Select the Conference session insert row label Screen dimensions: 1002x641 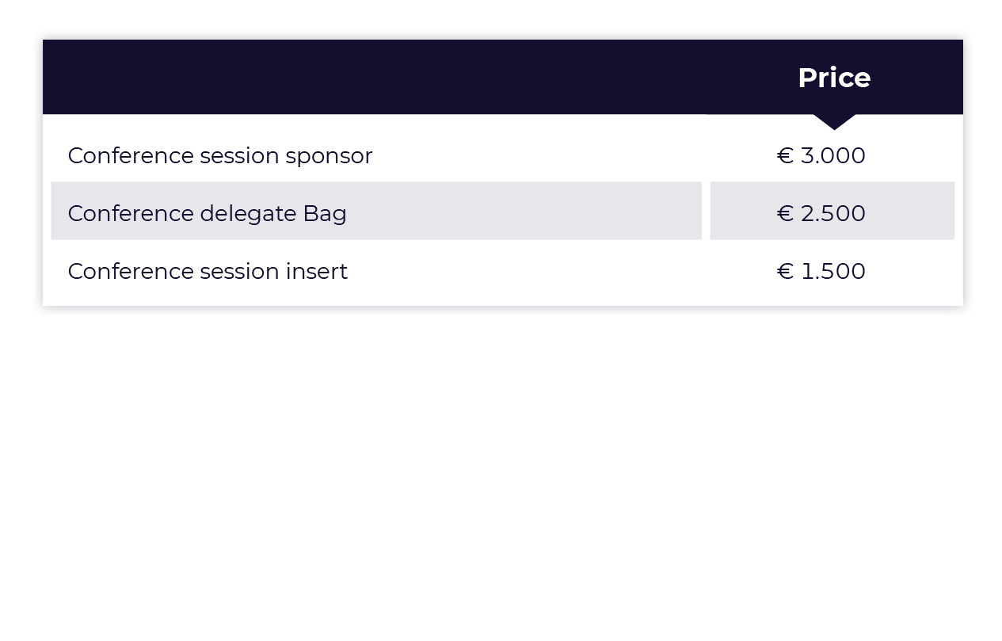208,272
